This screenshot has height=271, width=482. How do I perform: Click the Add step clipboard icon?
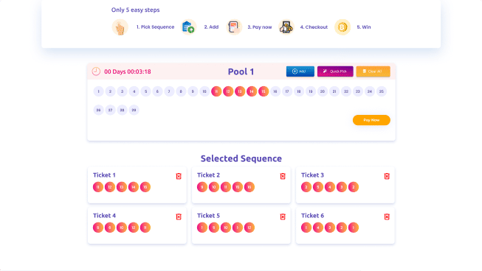click(x=188, y=27)
